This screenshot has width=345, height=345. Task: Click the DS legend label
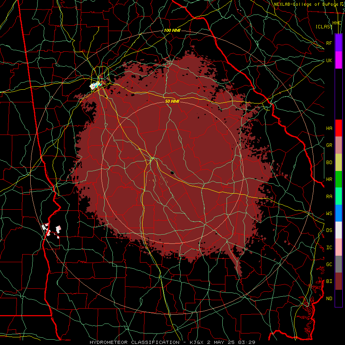[x=329, y=230]
